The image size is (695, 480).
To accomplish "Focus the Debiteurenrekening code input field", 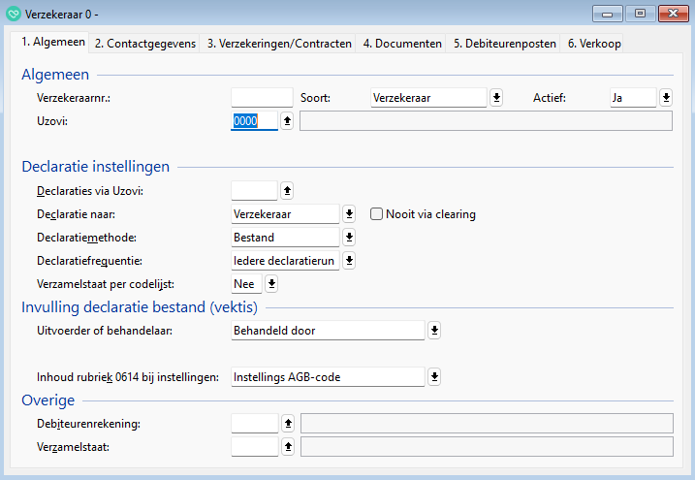I will coord(255,423).
